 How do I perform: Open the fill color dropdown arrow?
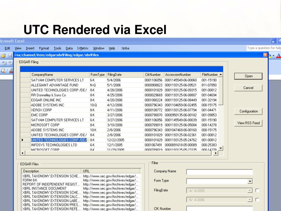point(274,55)
